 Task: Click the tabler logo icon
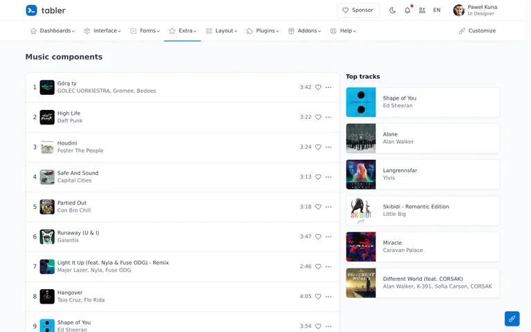(32, 10)
